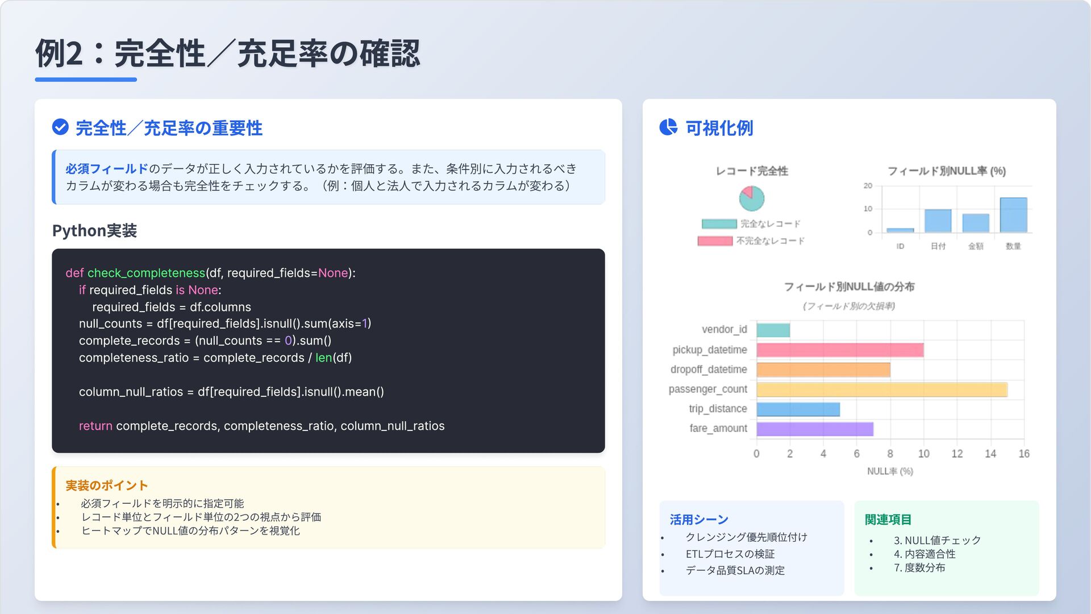Click the bullet 必須フィールドを明示的に指定可能

tap(162, 503)
